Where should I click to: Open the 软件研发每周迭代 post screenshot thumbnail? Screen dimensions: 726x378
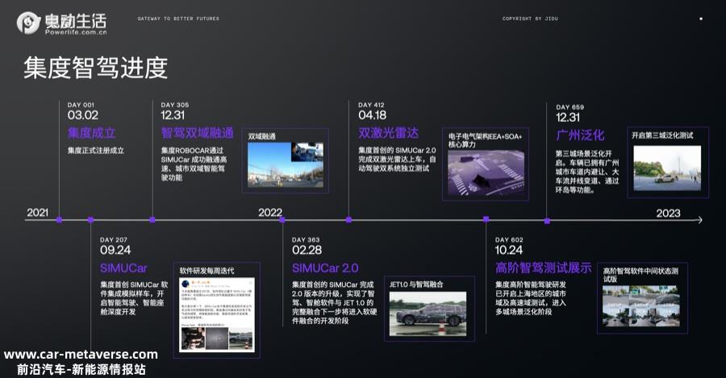[x=217, y=314]
